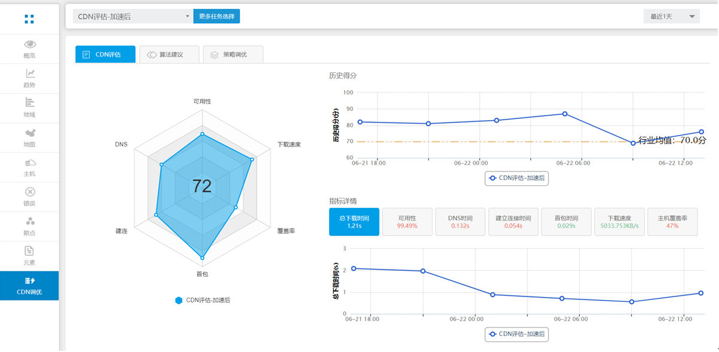Open the 散点 scatter icon
Screen dimensions: 719x352
30,221
